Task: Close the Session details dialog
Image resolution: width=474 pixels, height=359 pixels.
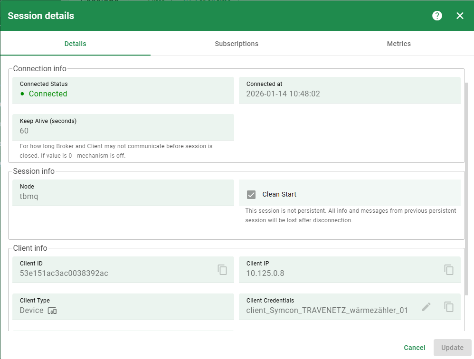Action: coord(460,16)
